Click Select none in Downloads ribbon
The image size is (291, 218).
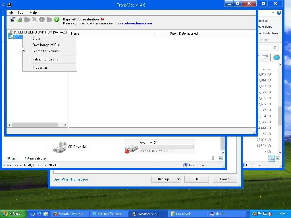tap(265, 27)
